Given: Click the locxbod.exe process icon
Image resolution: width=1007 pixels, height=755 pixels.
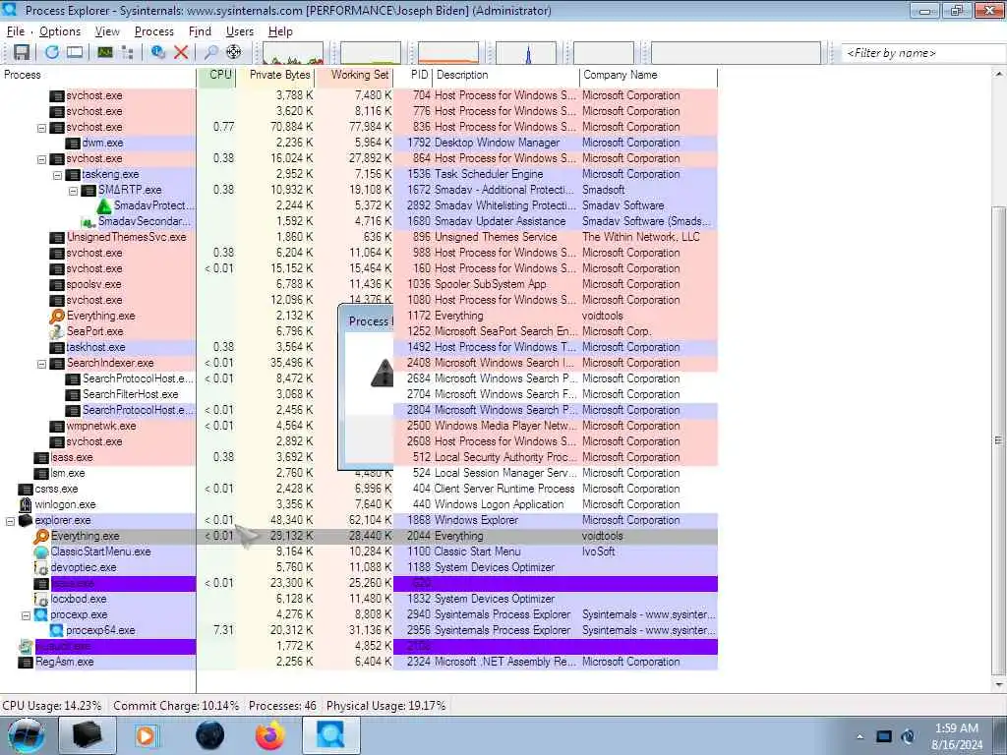Looking at the screenshot, I should coord(41,599).
